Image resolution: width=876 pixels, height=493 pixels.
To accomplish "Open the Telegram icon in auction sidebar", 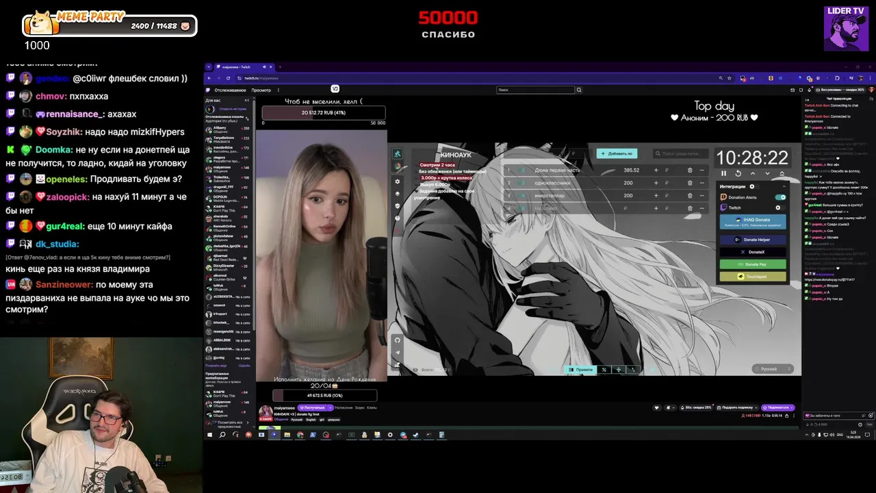I will [397, 352].
